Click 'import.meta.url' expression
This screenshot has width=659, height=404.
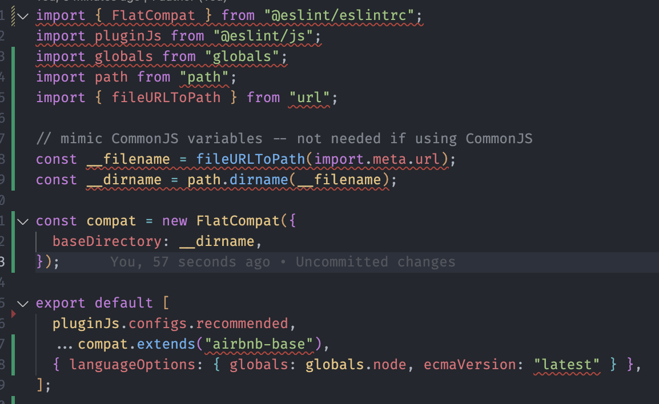click(x=377, y=159)
